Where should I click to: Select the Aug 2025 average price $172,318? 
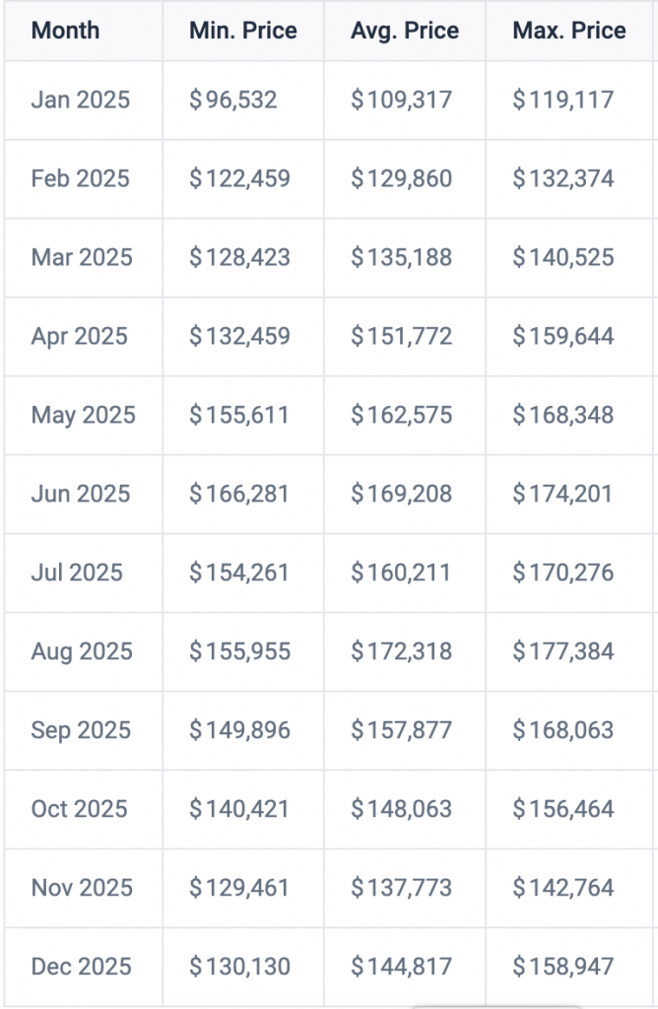tap(401, 651)
